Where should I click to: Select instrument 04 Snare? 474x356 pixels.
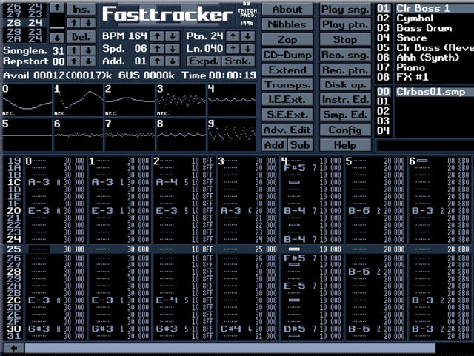coord(435,38)
